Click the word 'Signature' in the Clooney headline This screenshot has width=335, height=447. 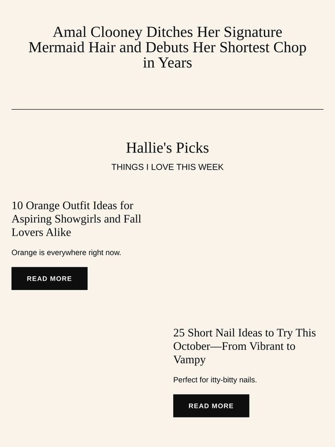(253, 32)
